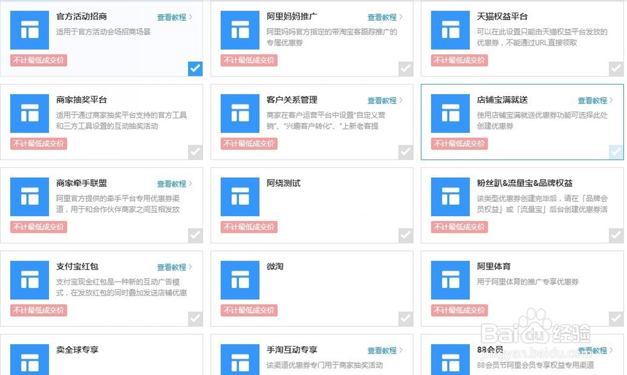
Task: Open 查看教程 for 客户关系管理
Action: 385,101
